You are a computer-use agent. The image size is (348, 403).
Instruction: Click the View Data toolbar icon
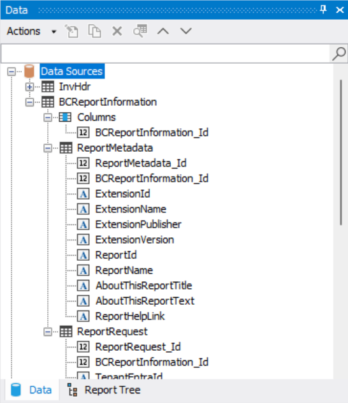[x=140, y=31]
